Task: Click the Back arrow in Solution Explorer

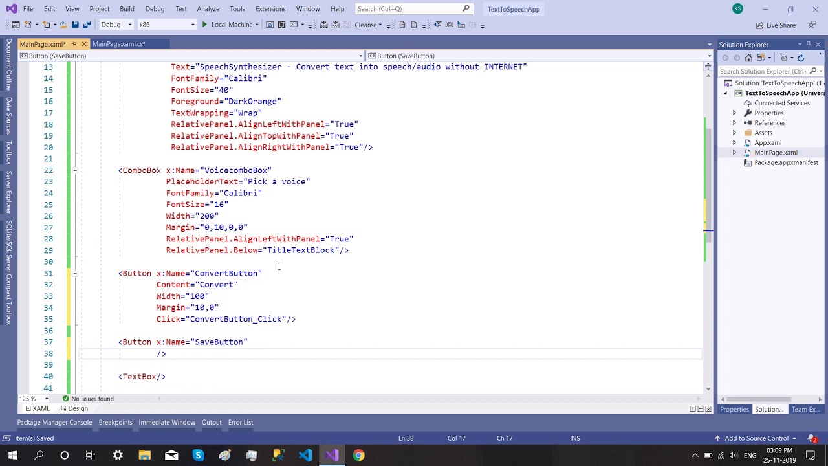Action: (x=725, y=58)
